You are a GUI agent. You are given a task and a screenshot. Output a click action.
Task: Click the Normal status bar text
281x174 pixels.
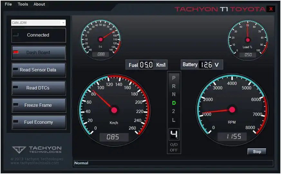point(81,163)
